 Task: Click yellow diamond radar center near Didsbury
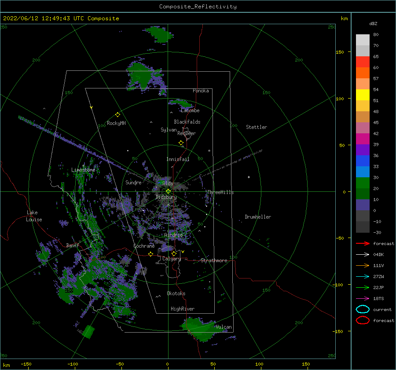168,191
